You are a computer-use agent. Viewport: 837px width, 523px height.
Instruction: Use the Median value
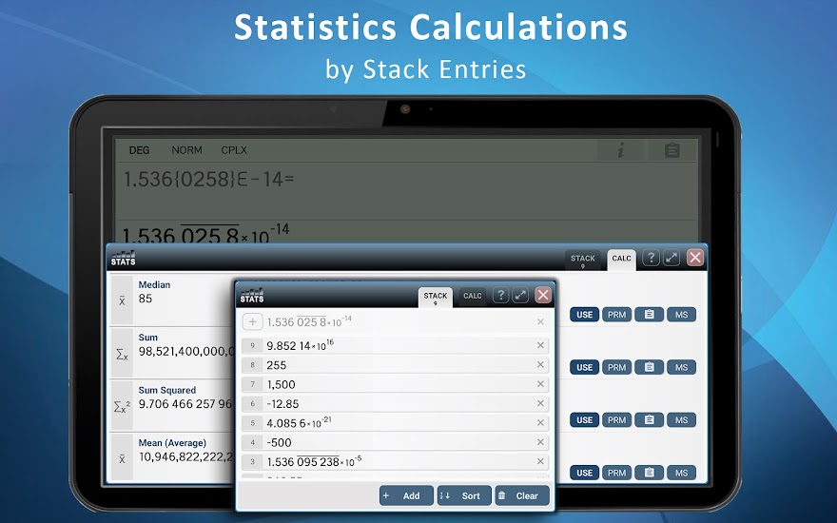click(x=585, y=315)
